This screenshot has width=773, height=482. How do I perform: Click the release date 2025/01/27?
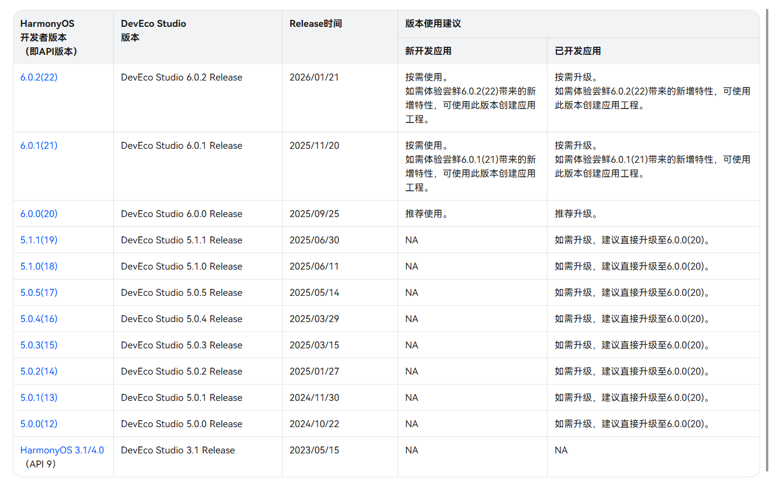tap(314, 371)
